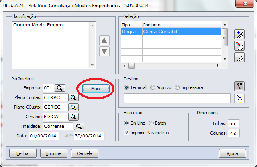The width and height of the screenshot is (257, 167).
Task: Click the Colunas field showing 255
Action: click(x=234, y=133)
